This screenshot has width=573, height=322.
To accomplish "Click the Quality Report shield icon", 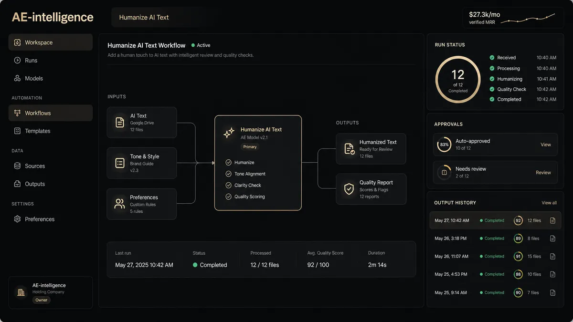I will [x=349, y=189].
